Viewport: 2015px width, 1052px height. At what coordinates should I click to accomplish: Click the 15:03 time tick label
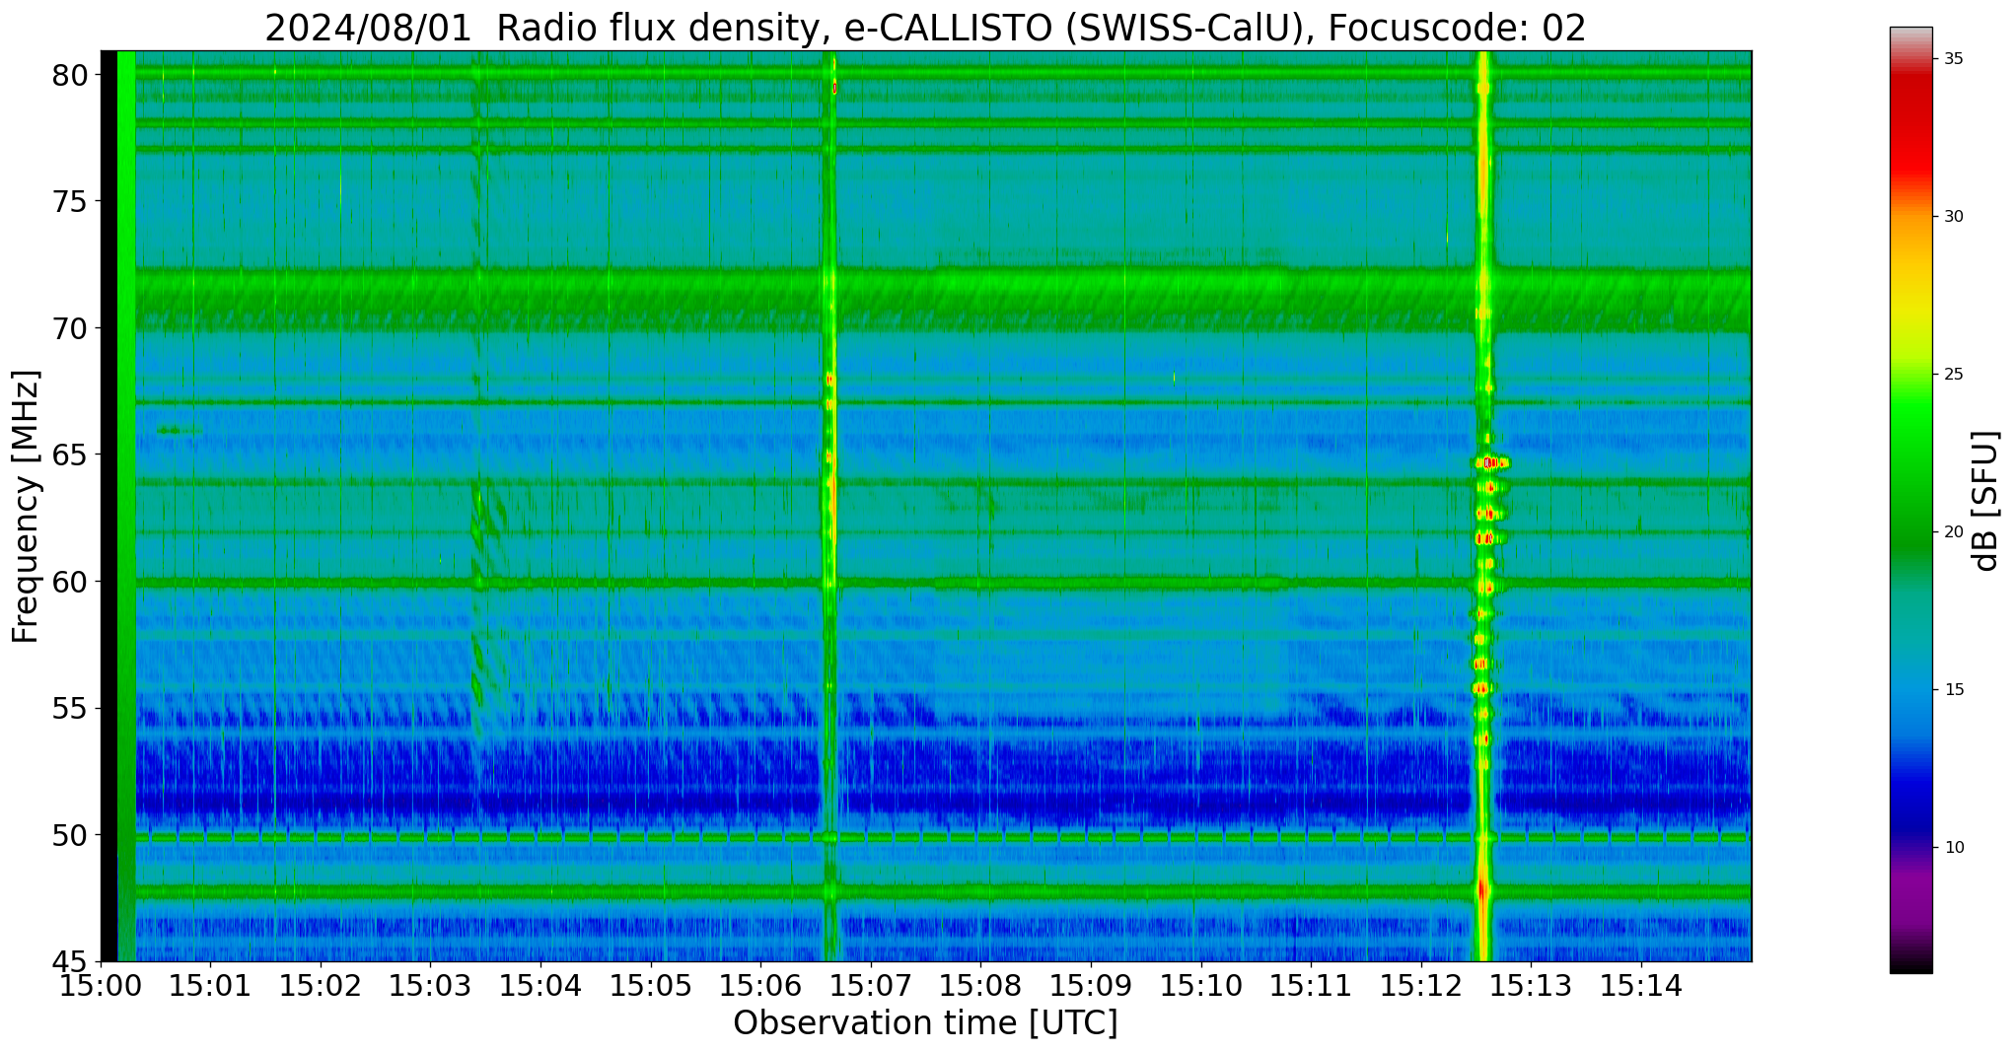coord(430,985)
